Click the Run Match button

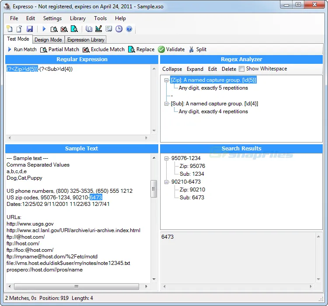click(x=22, y=49)
